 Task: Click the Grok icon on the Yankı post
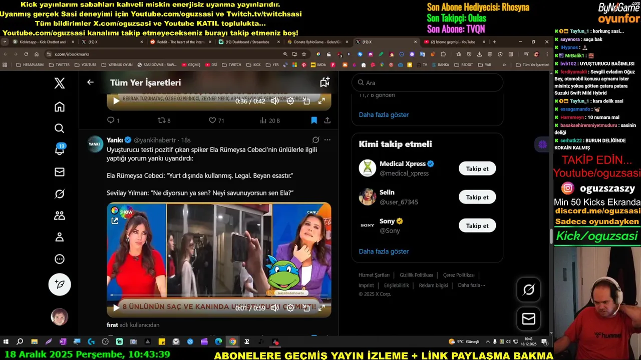click(x=315, y=140)
